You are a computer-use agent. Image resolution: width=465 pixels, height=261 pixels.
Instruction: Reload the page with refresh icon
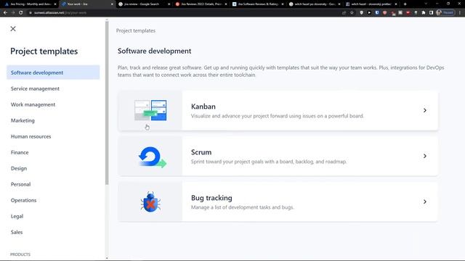click(21, 13)
